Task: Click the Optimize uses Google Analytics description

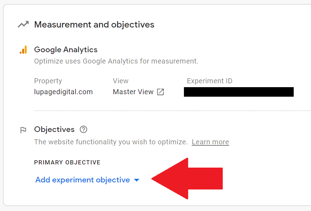Action: (116, 61)
